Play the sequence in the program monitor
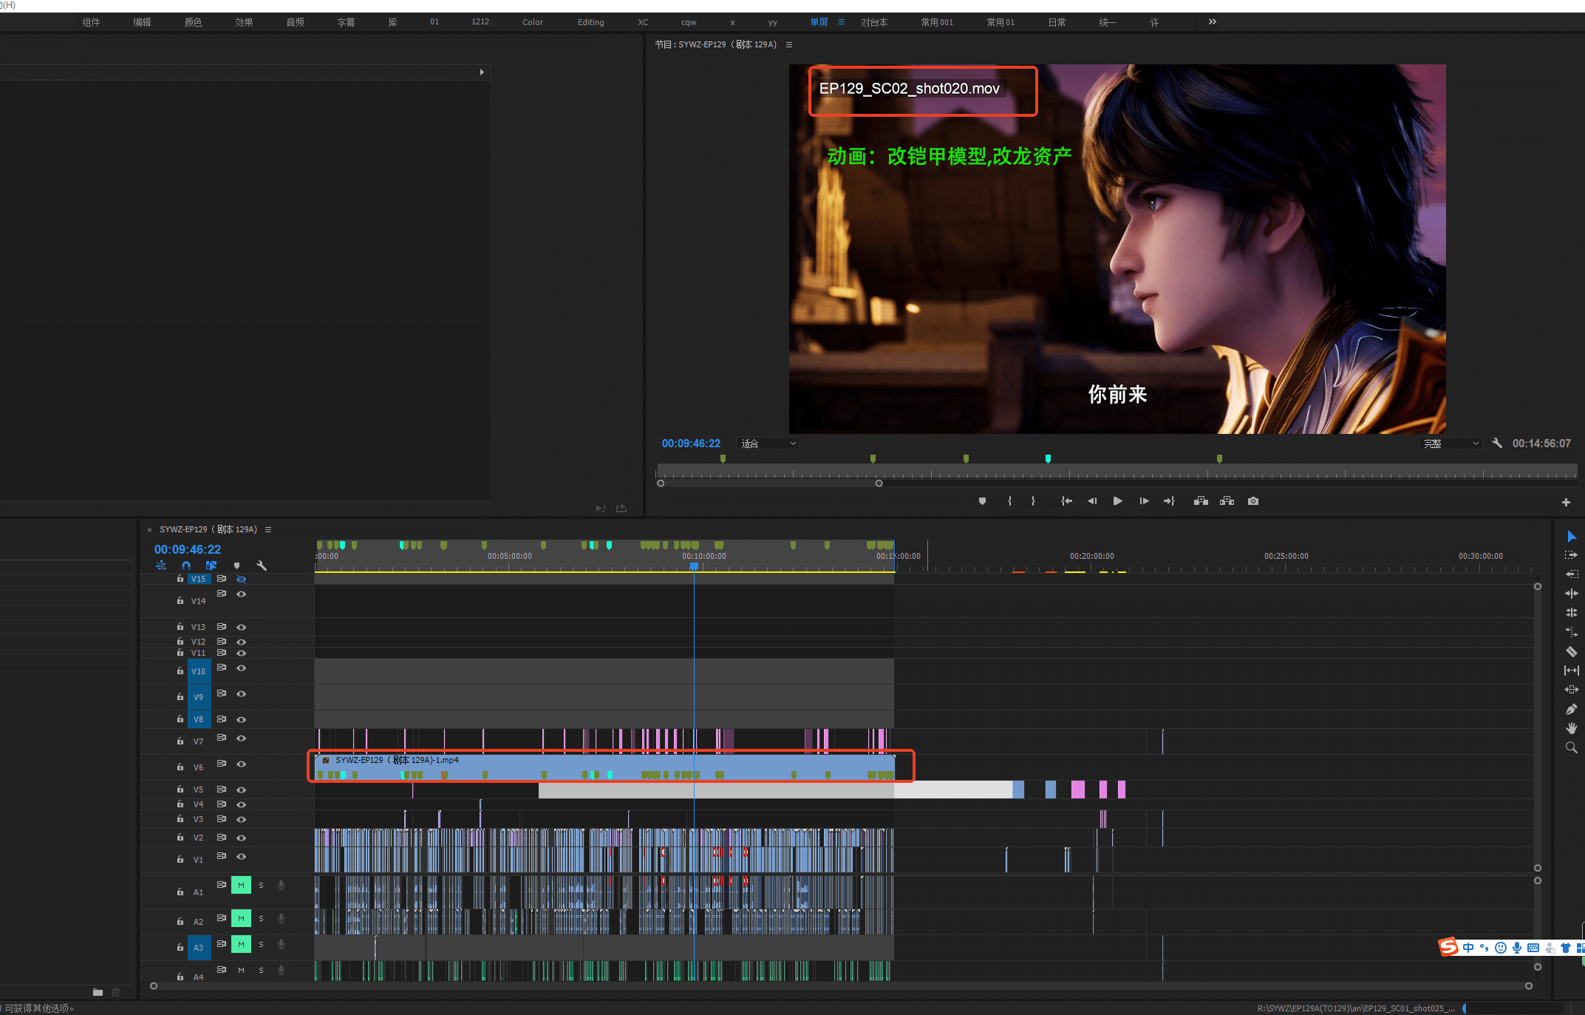 [1117, 501]
